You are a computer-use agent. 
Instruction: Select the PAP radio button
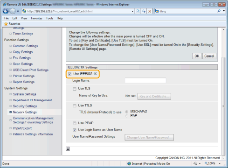pyautogui.click(x=127, y=116)
